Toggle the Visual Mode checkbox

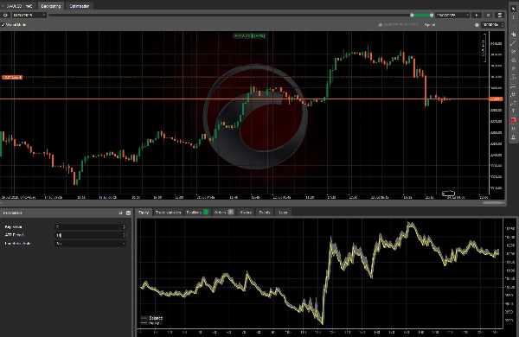tap(3, 25)
